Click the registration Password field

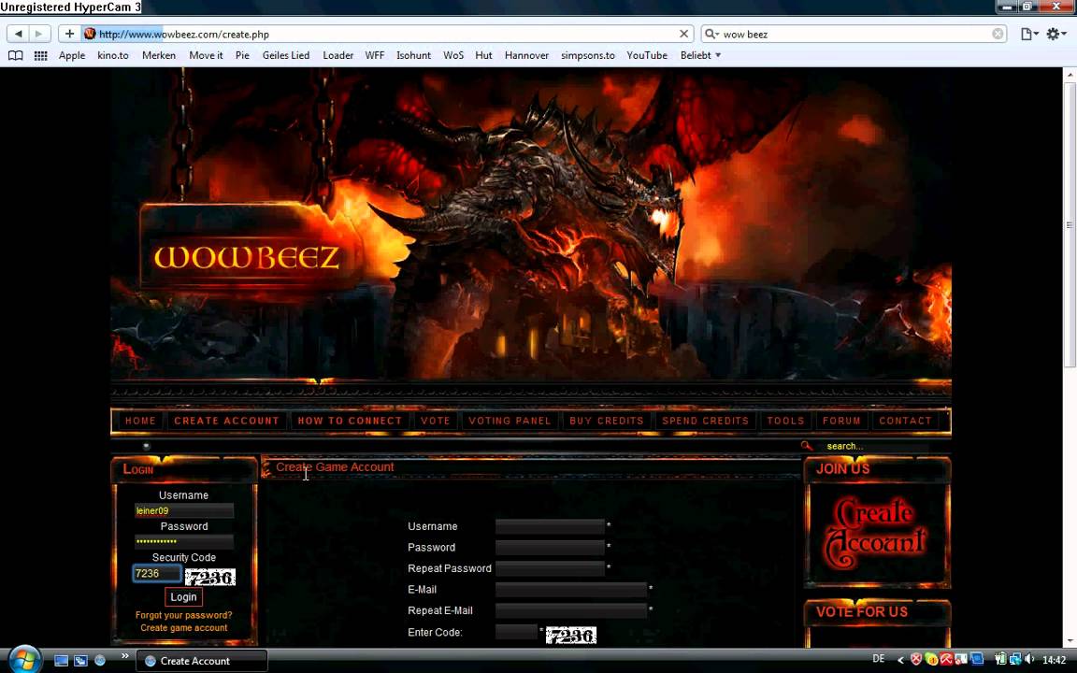click(x=550, y=548)
